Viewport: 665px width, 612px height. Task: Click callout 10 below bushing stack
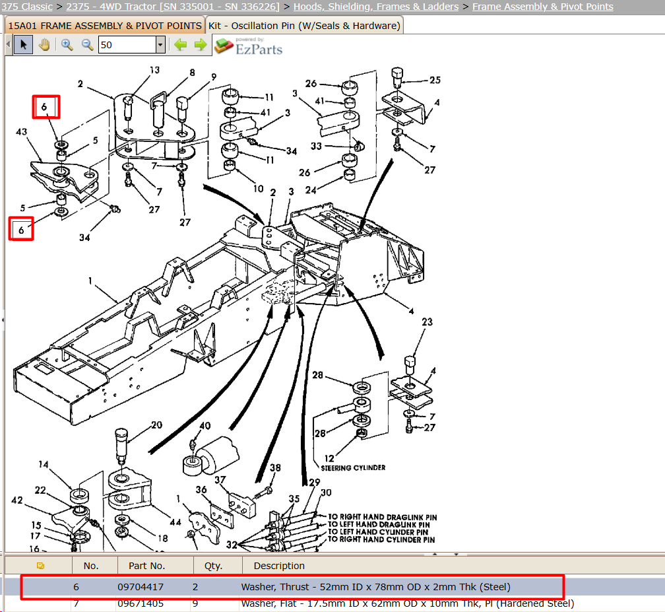(x=259, y=189)
